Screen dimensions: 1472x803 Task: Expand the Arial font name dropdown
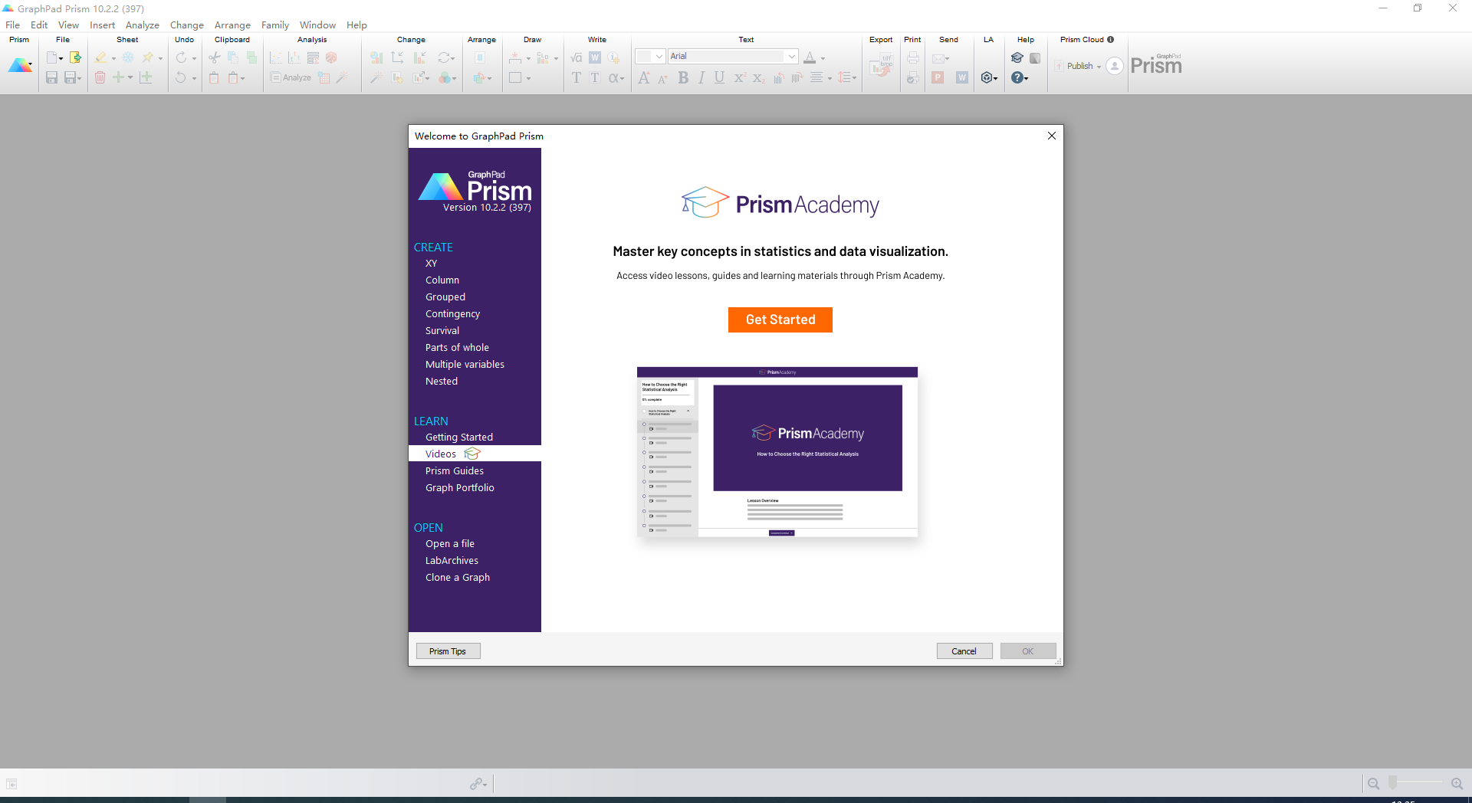(791, 57)
